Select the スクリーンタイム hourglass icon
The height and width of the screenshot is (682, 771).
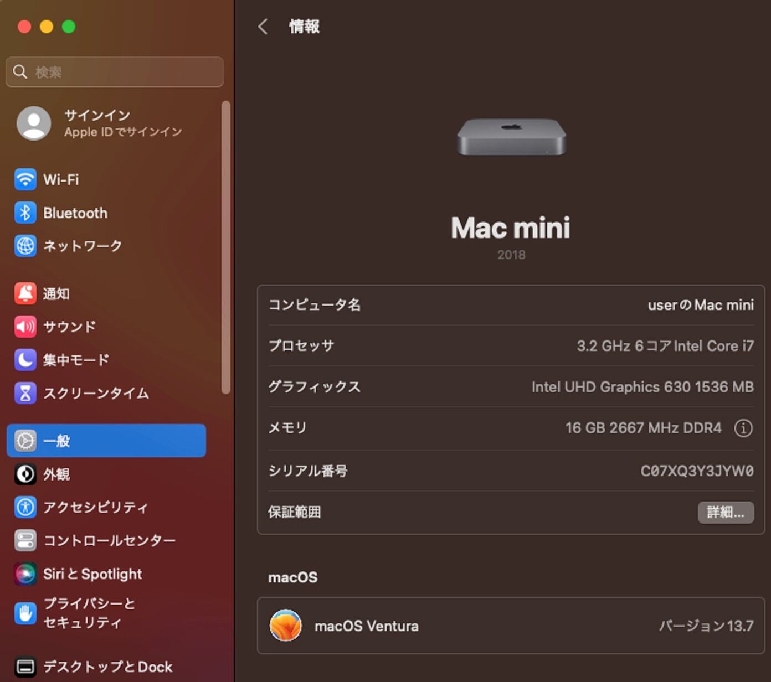point(25,393)
